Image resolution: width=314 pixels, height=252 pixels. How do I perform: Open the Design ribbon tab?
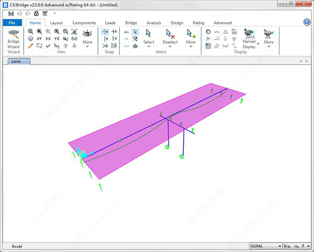coord(177,23)
